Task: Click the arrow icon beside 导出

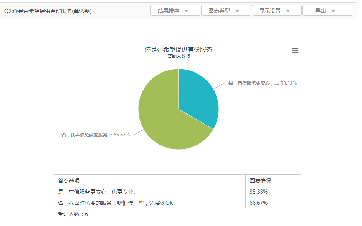Action: tap(333, 11)
